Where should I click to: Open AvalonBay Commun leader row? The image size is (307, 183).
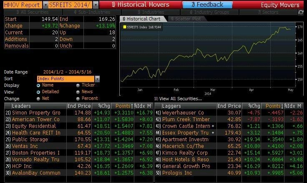(79, 173)
